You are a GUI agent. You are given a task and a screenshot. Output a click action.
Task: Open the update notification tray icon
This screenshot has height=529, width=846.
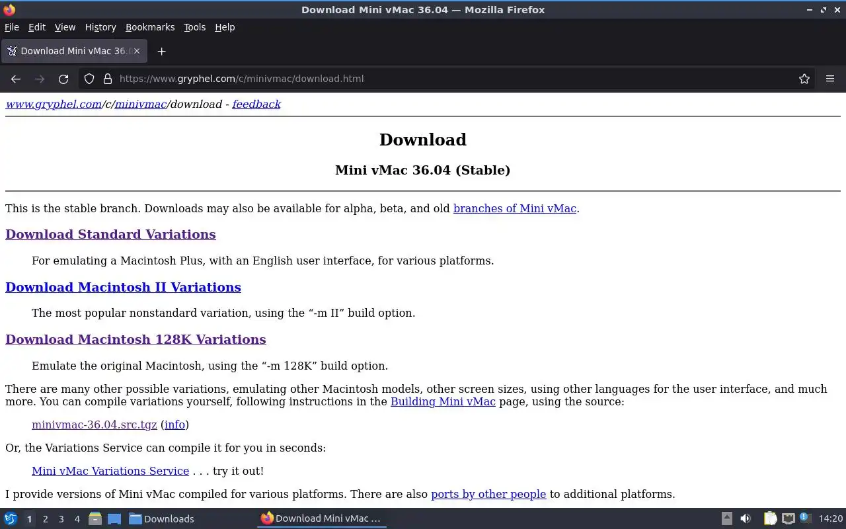pyautogui.click(x=805, y=518)
